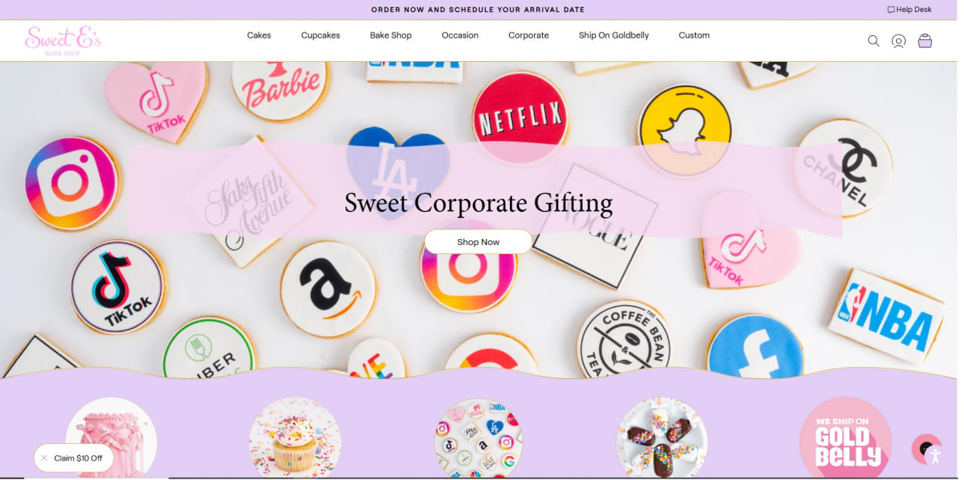
Task: Select the We Ship on Goldbelly circle
Action: point(846,438)
